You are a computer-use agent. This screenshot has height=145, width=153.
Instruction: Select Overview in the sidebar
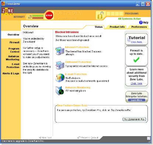13,35
